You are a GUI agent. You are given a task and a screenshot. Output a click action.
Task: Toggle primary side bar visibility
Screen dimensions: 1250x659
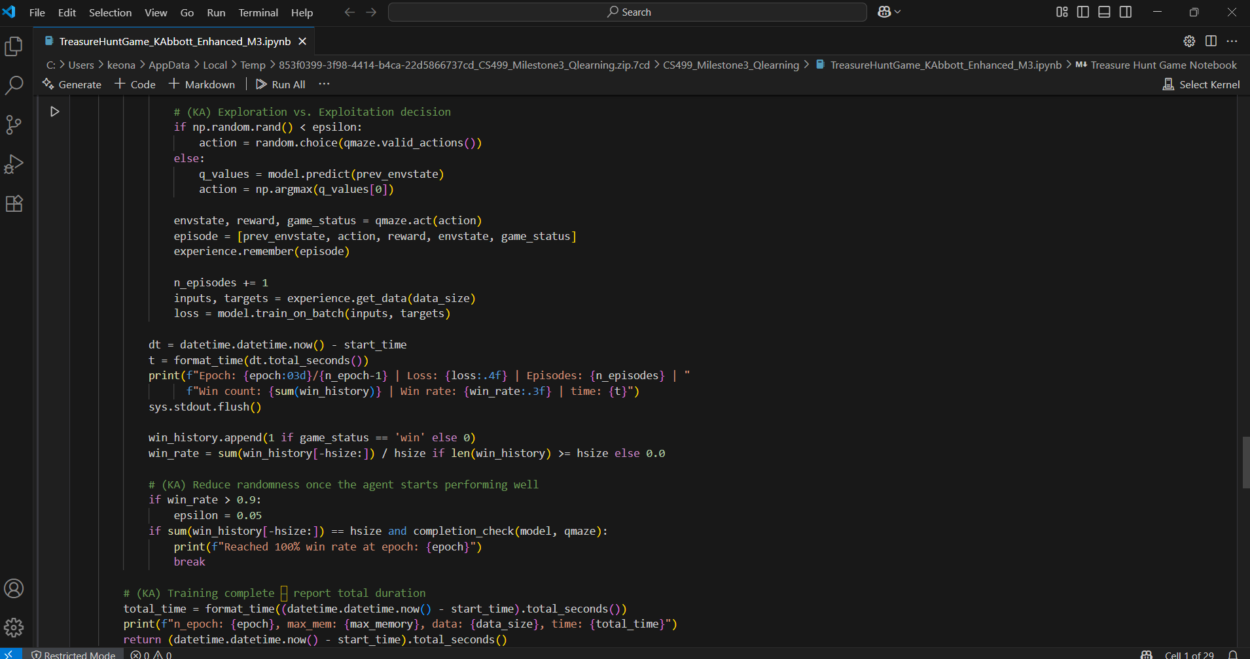tap(1083, 12)
